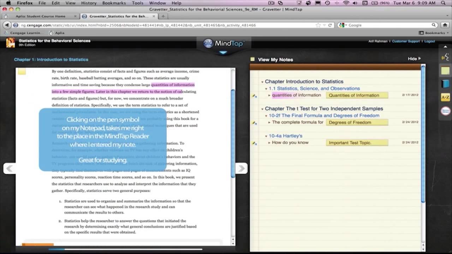Select the Quantities of Information yellow note
The width and height of the screenshot is (452, 254).
tap(357, 95)
